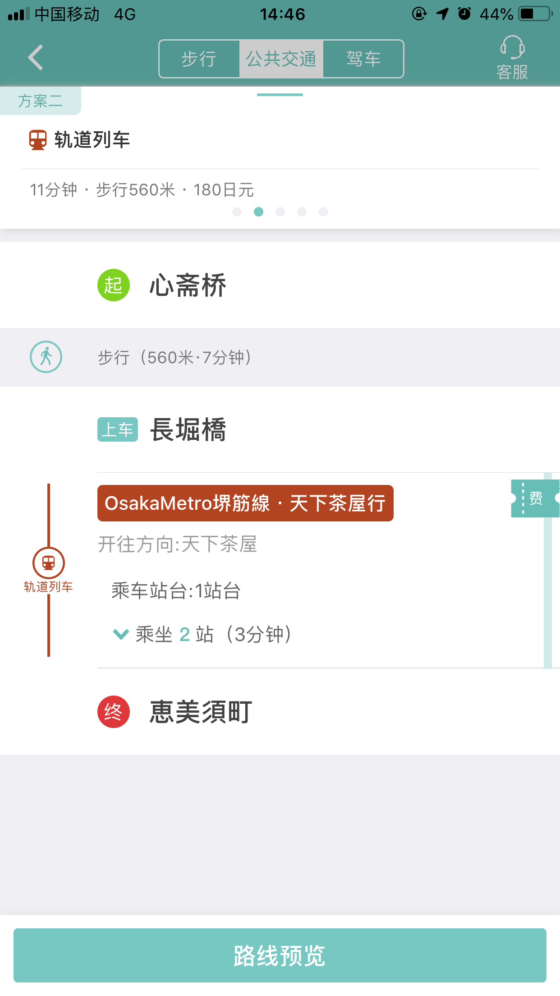Viewport: 560px width, 996px height.
Task: Tap the teal drag handle bar atop card
Action: [280, 95]
